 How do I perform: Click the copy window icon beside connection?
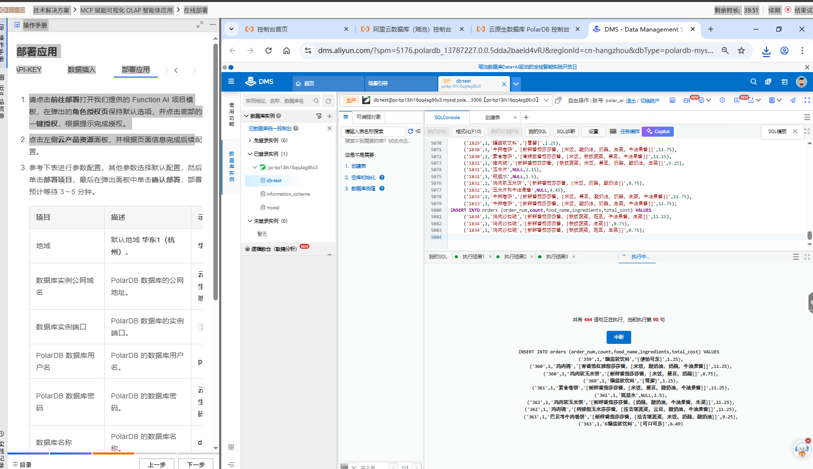pos(558,101)
